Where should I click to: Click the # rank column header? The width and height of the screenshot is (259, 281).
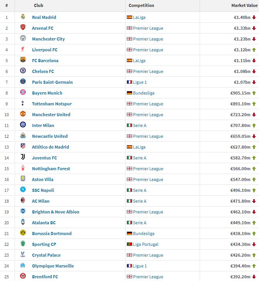(7, 5)
